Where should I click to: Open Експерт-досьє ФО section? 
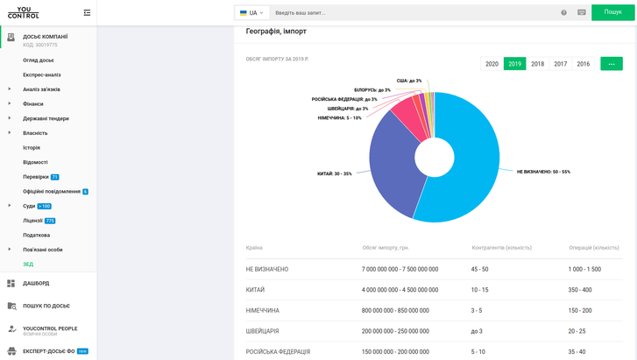point(49,351)
